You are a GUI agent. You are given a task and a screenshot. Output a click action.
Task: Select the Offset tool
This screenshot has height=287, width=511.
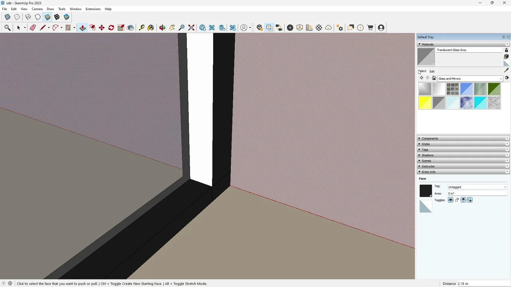pyautogui.click(x=92, y=28)
